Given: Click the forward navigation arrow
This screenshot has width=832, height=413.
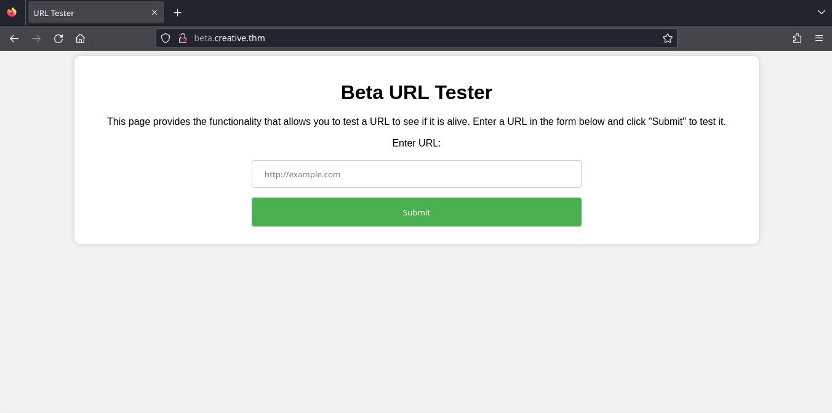Looking at the screenshot, I should tap(36, 38).
